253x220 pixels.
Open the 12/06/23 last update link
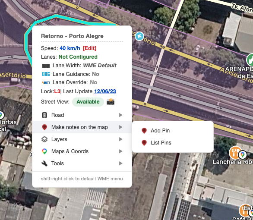pyautogui.click(x=105, y=91)
